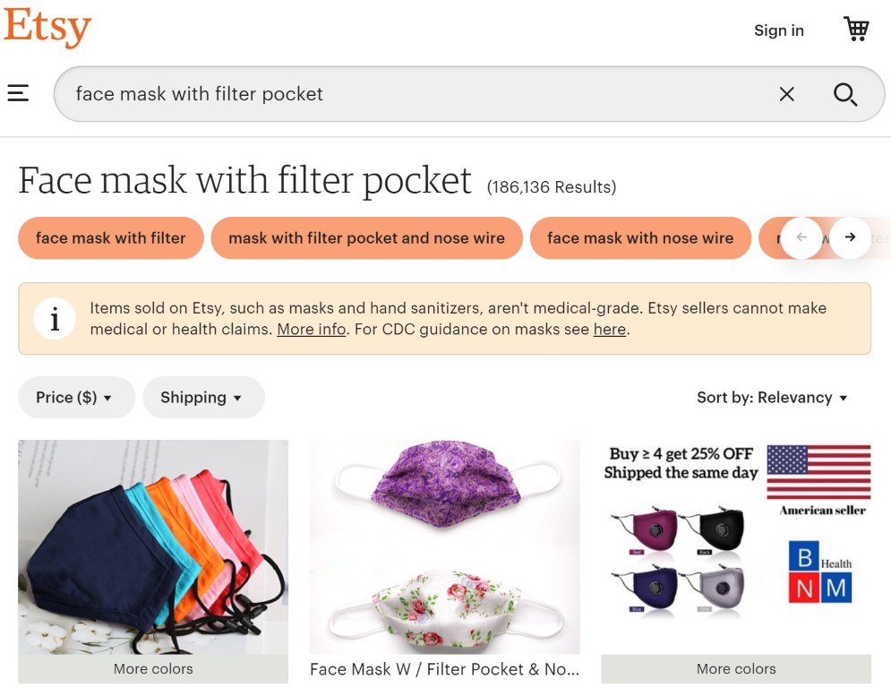The width and height of the screenshot is (891, 688).
Task: Submit search with magnifying glass icon
Action: pyautogui.click(x=844, y=94)
